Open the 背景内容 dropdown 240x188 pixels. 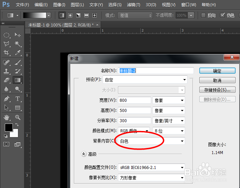point(152,141)
